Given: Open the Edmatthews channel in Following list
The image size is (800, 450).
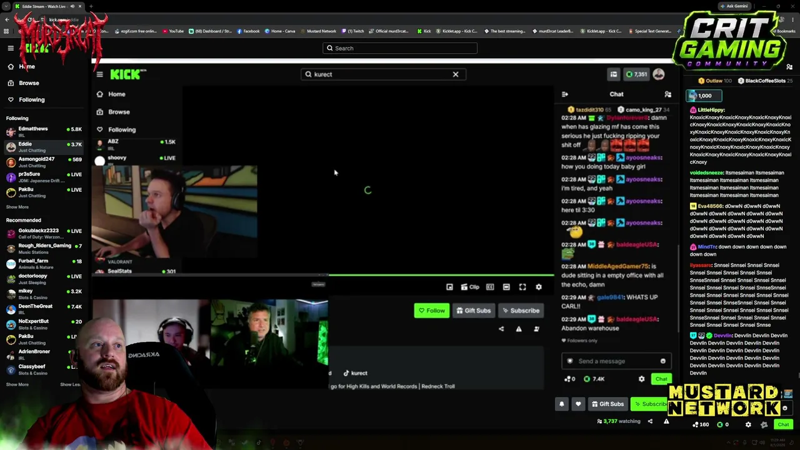Looking at the screenshot, I should 44,131.
